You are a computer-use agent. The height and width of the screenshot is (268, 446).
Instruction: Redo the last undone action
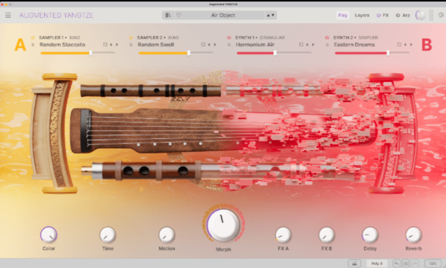(415, 263)
